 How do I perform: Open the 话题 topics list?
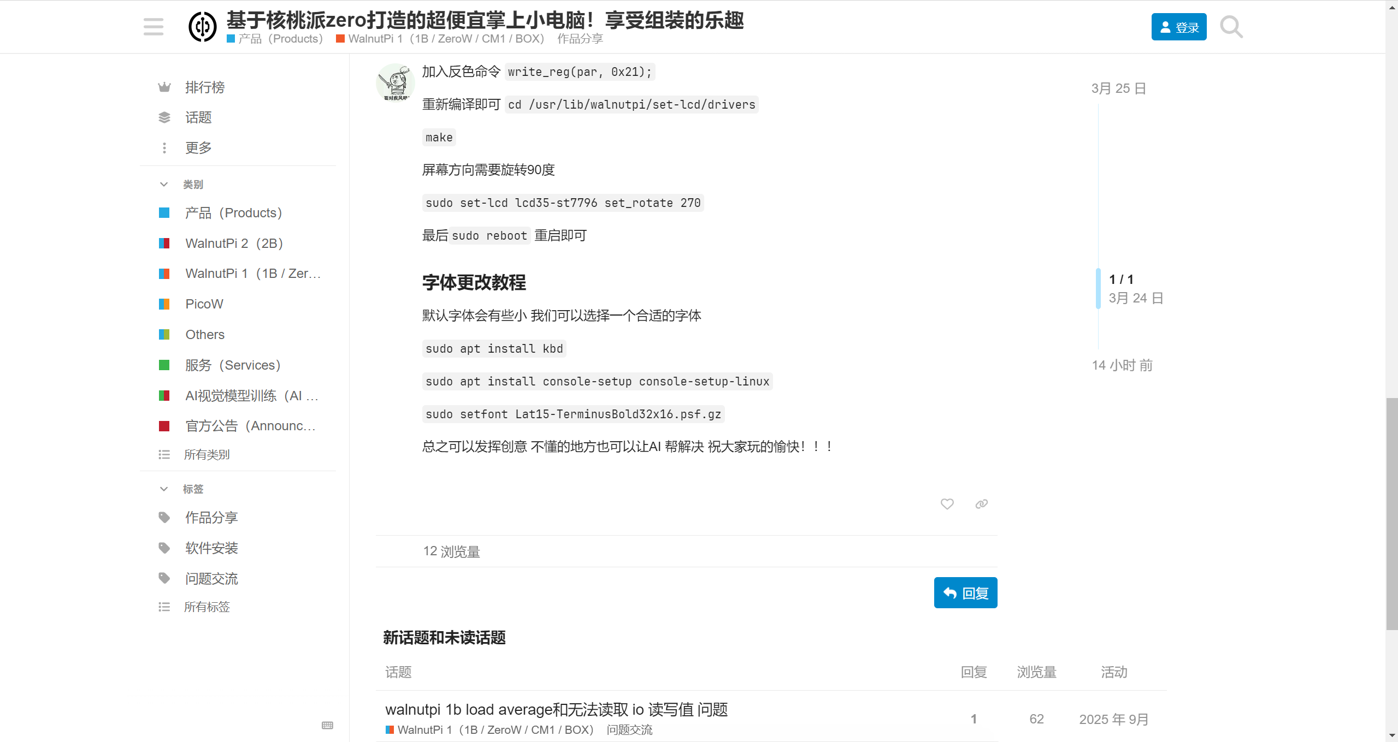tap(199, 117)
